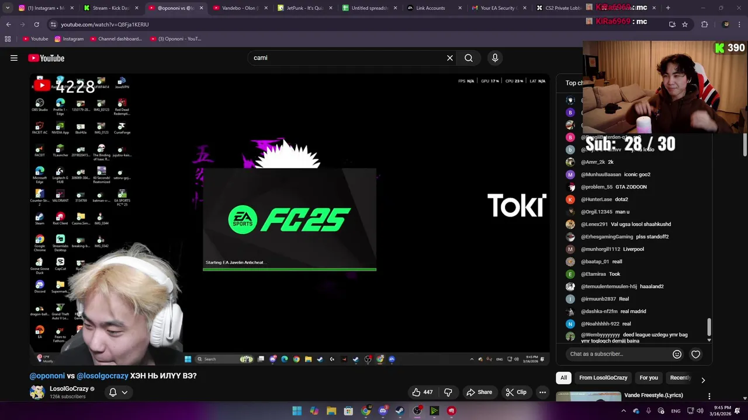Open emoji picker in live chat
This screenshot has width=748, height=420.
click(x=677, y=354)
